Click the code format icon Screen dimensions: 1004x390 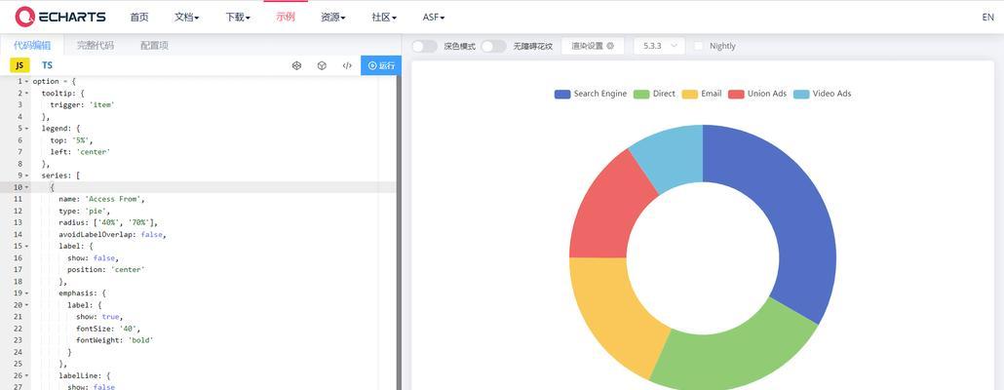pyautogui.click(x=347, y=65)
